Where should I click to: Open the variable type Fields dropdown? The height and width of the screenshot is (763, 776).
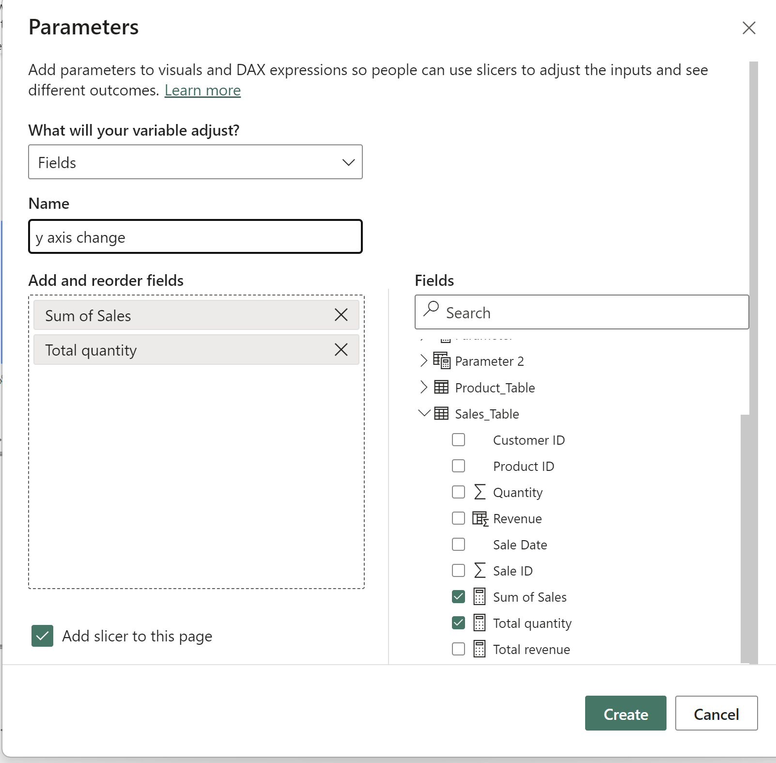tap(195, 162)
